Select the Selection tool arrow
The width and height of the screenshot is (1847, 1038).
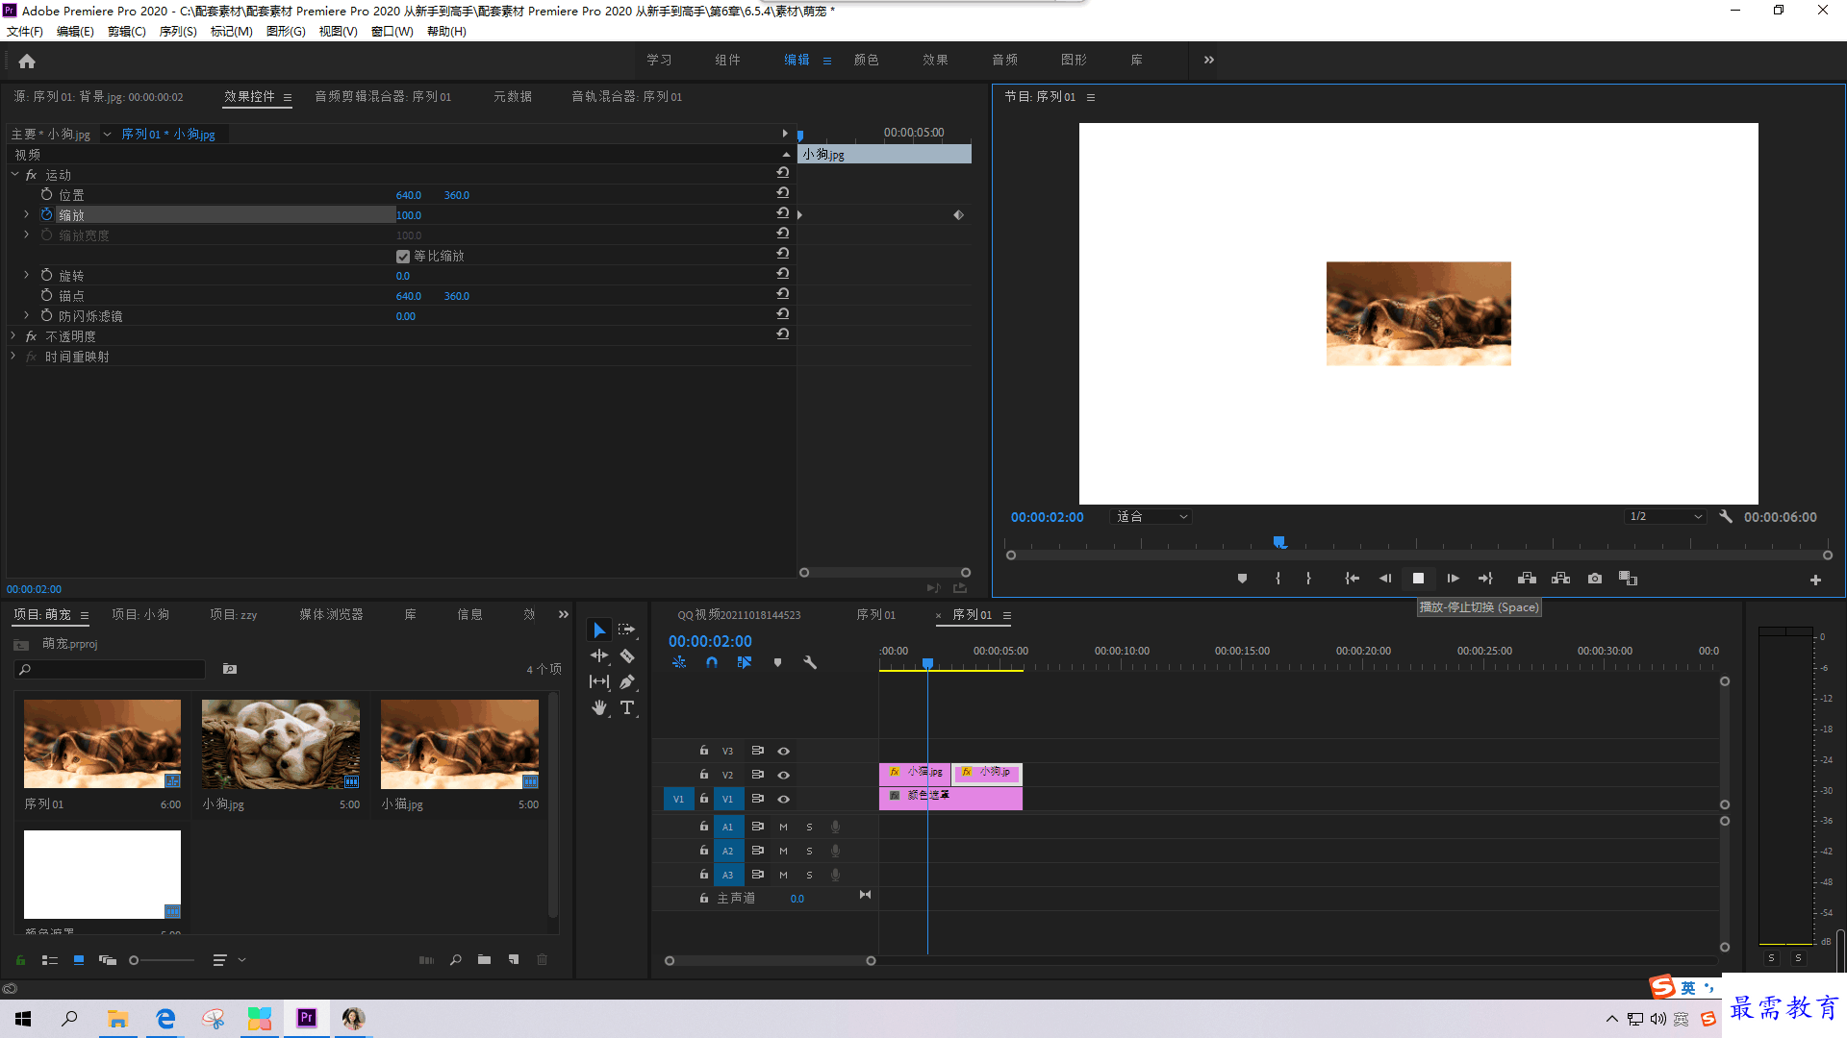tap(599, 630)
